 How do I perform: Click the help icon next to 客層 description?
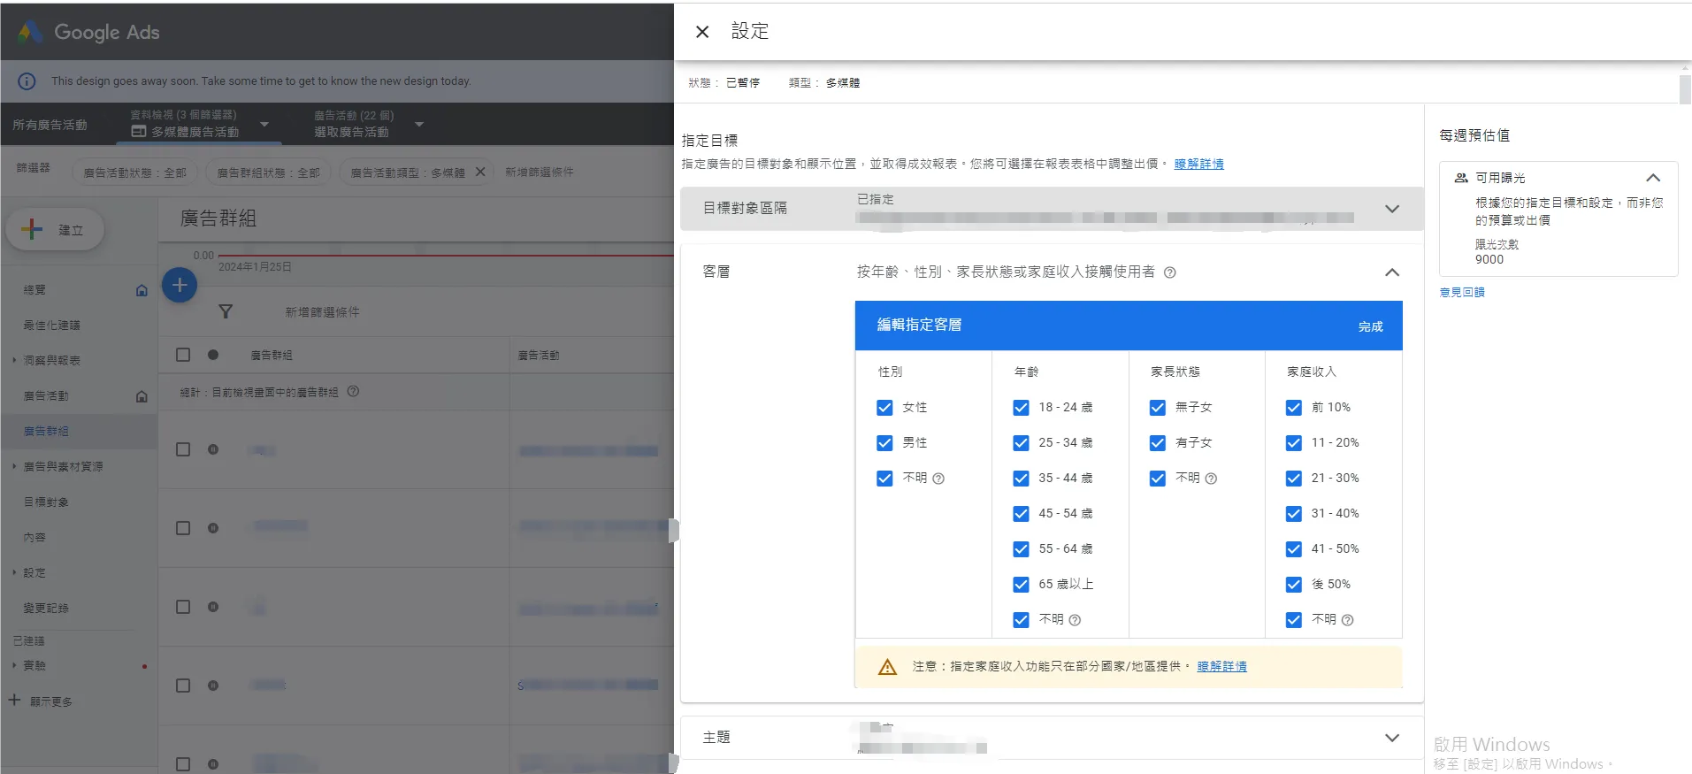(x=1169, y=272)
